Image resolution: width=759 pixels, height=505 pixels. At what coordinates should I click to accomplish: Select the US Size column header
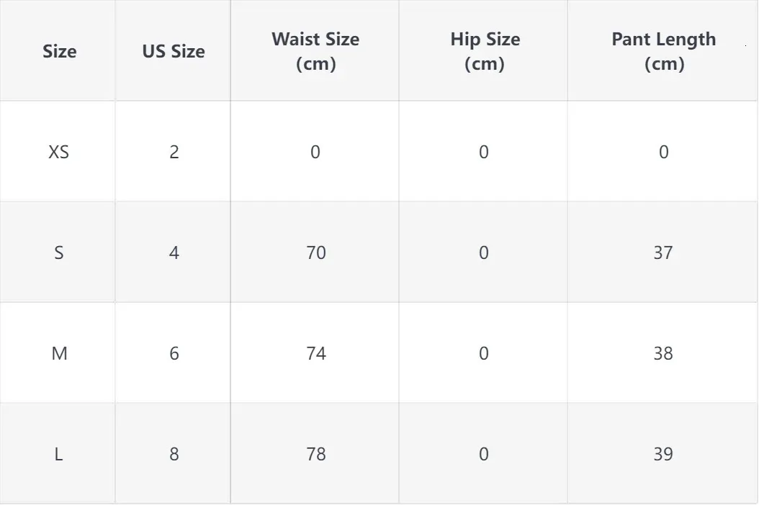pos(174,51)
